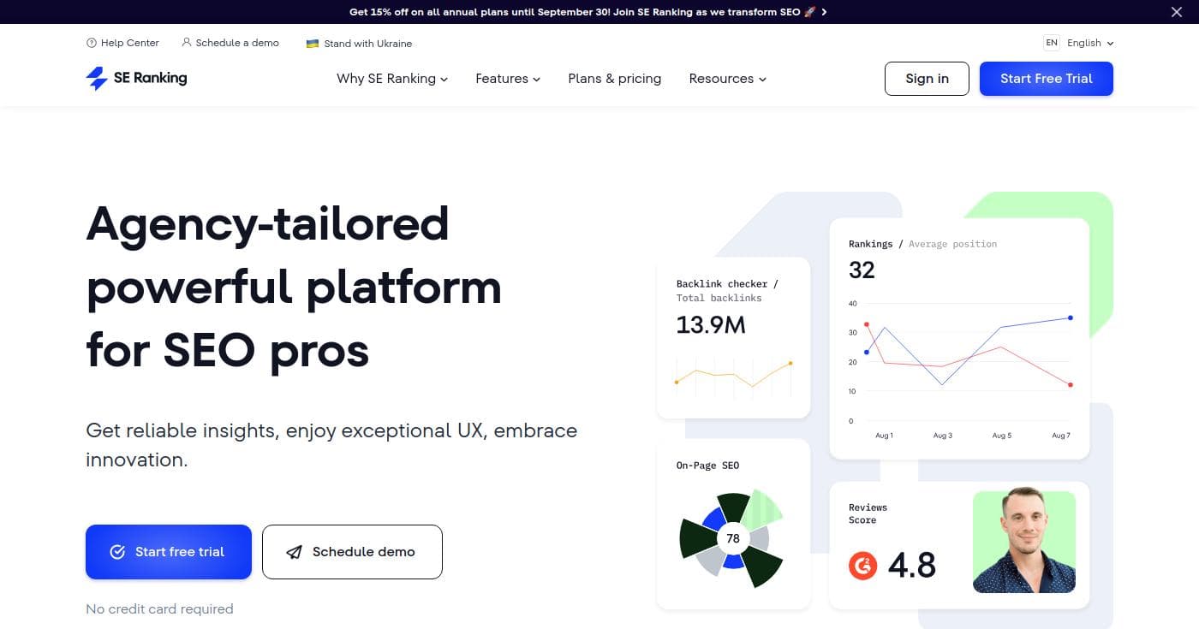The width and height of the screenshot is (1199, 629).
Task: Click the header Start Free Trial button
Action: [1046, 79]
